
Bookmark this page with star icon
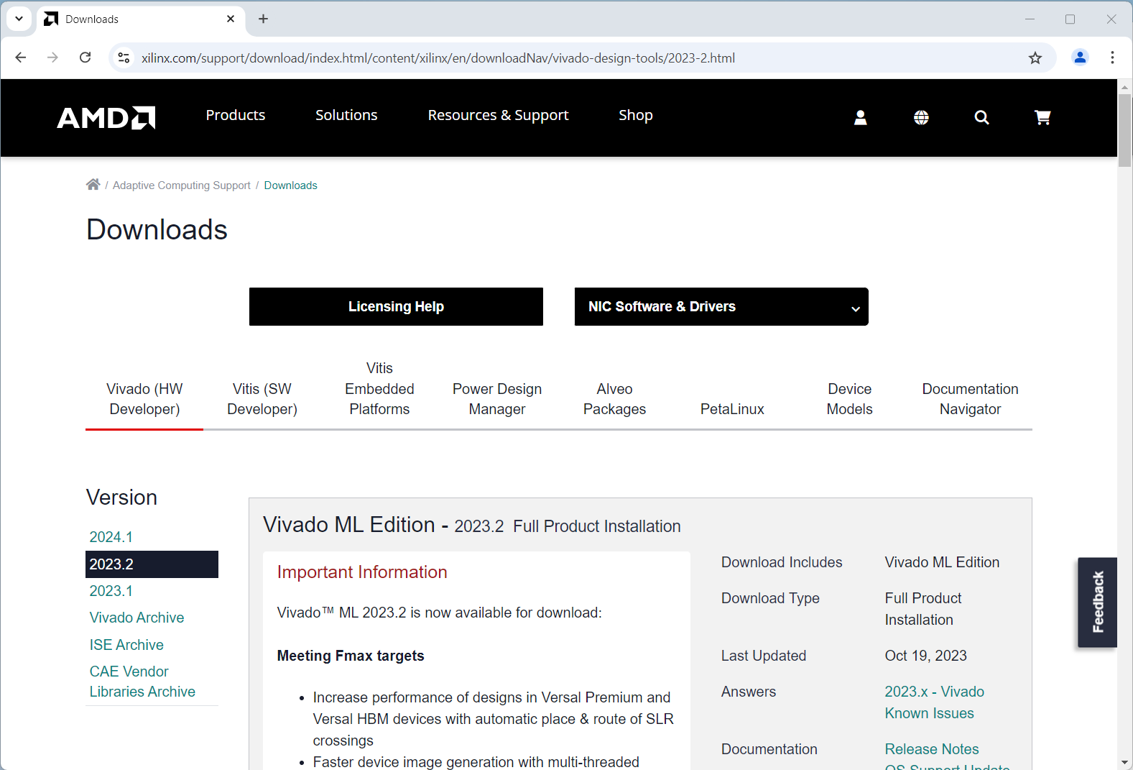[x=1035, y=58]
